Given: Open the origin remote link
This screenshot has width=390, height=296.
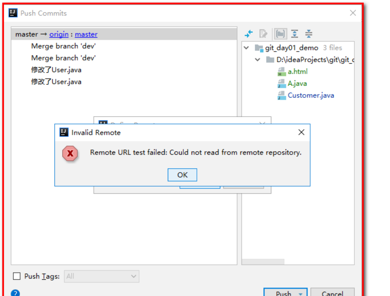Looking at the screenshot, I should click(x=59, y=34).
